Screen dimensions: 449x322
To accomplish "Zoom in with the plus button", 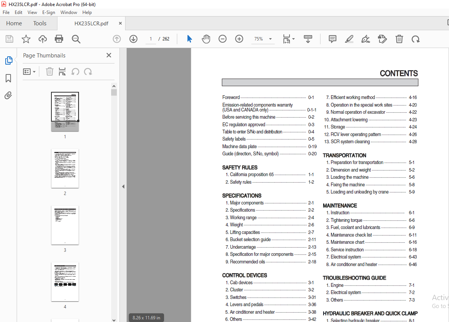I will tap(239, 39).
